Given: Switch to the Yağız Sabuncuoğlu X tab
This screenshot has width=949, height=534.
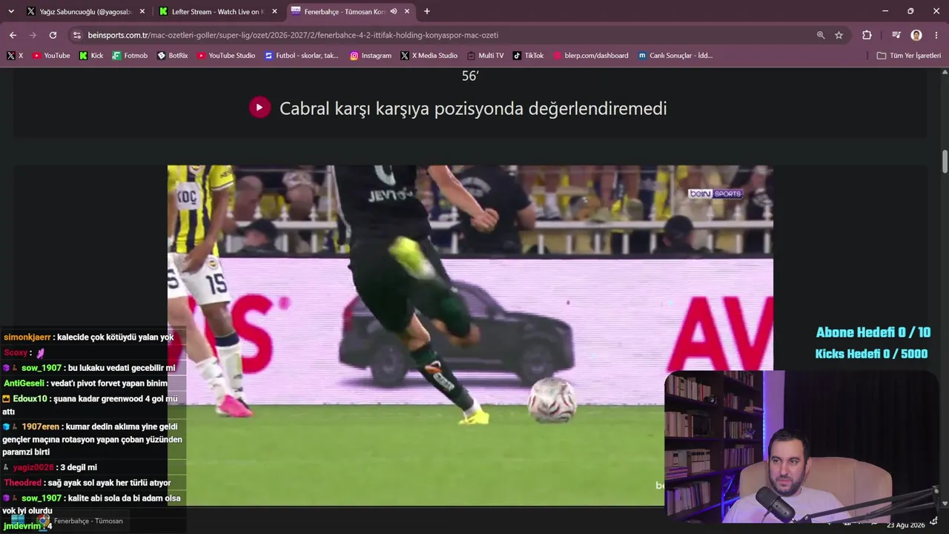Looking at the screenshot, I should point(85,11).
